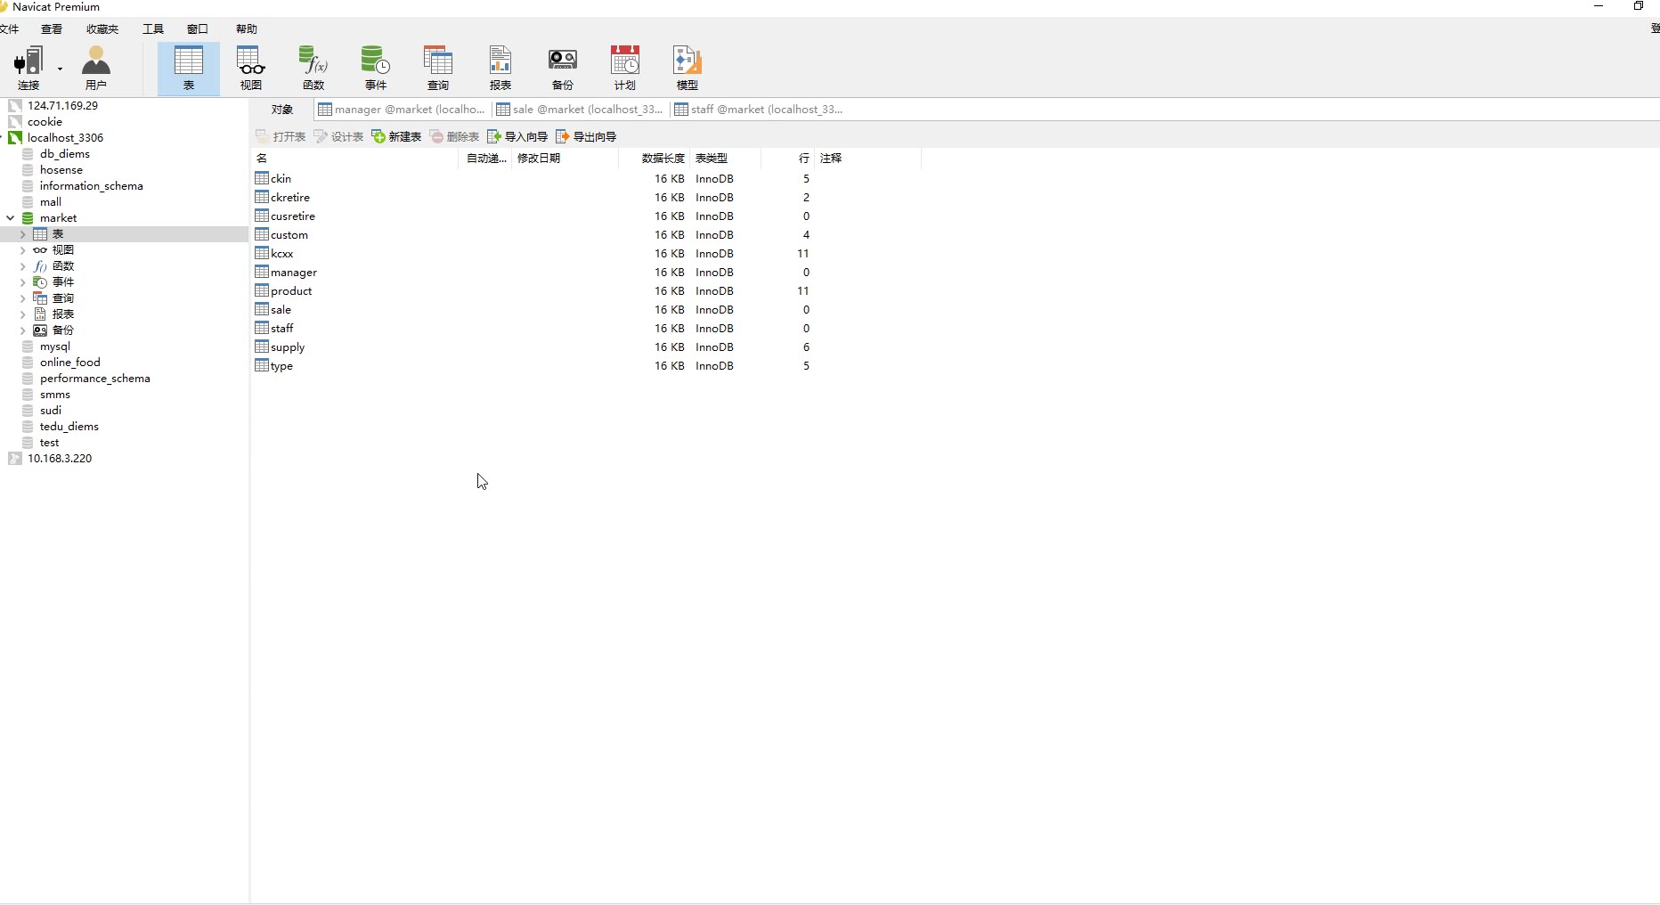Expand the 事件 events tree node
1660x905 pixels.
[22, 282]
